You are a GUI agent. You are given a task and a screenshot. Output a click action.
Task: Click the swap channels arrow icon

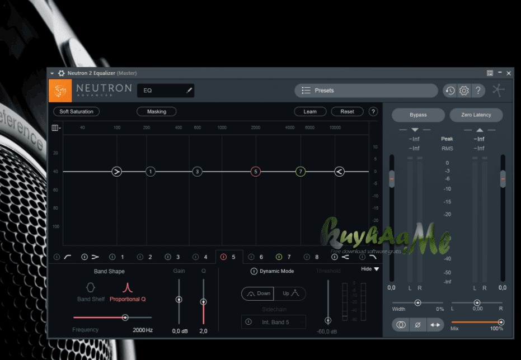435,325
